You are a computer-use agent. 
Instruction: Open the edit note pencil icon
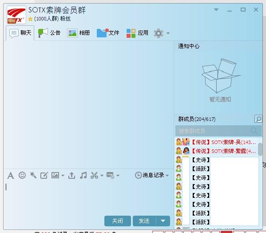tap(44, 175)
